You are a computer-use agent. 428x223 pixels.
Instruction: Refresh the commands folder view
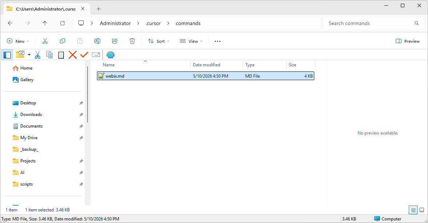click(62, 23)
